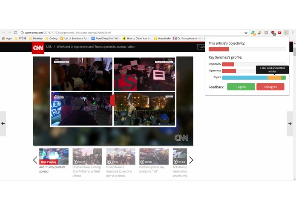This screenshot has height=210, width=296.
Task: Click the green segment of Topics bar
Action: (283, 78)
